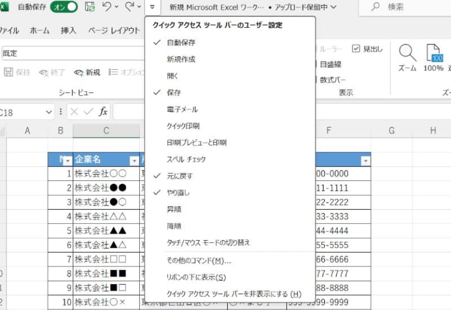Click cell 株式会社■■
This screenshot has height=310, width=451.
coord(106,274)
